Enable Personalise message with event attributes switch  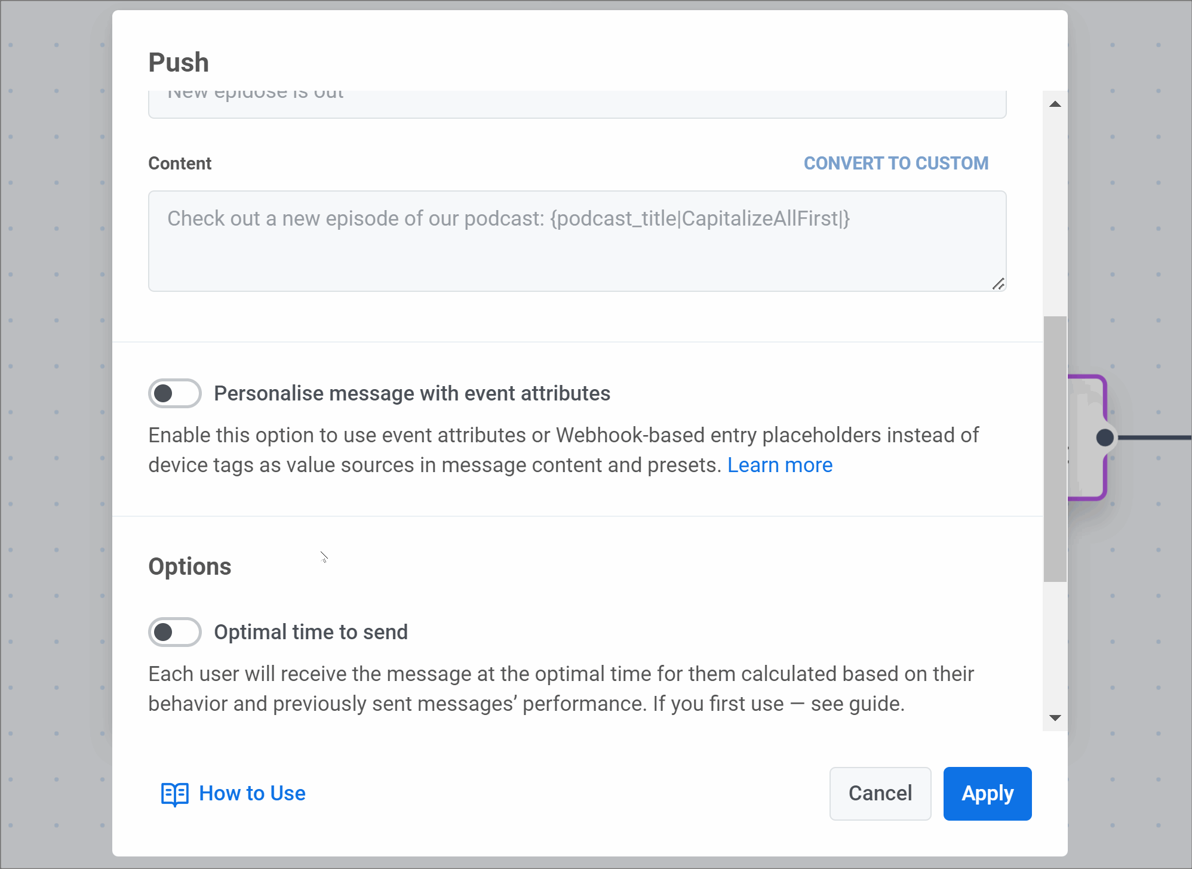(x=174, y=393)
